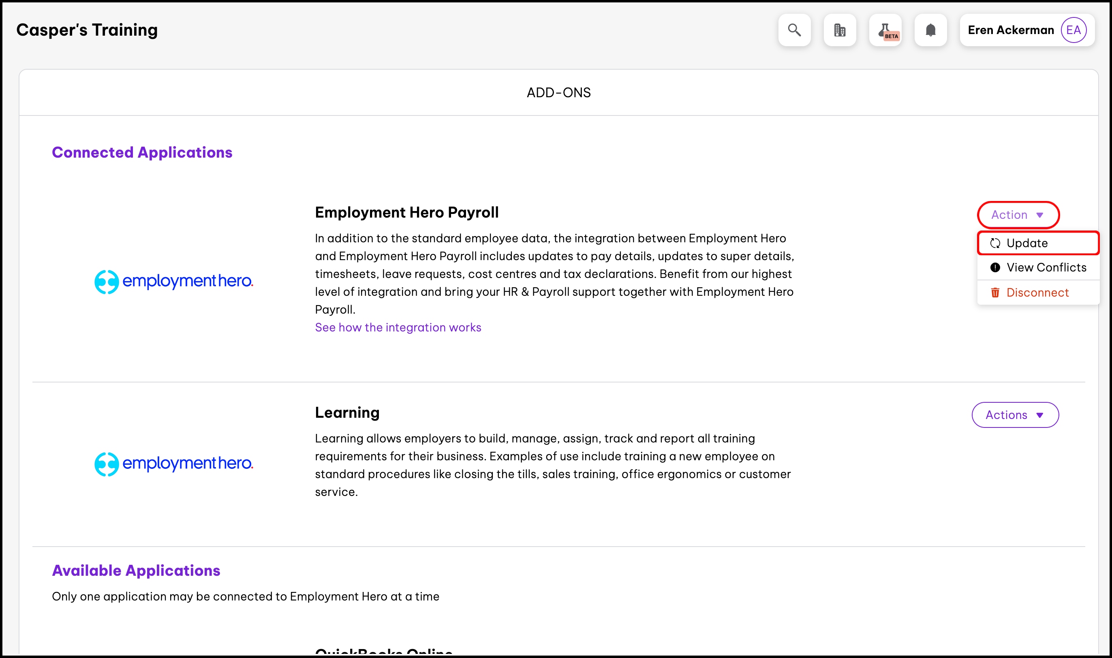The height and width of the screenshot is (658, 1112).
Task: Click the Learning add-on Employment Hero logo
Action: [174, 464]
